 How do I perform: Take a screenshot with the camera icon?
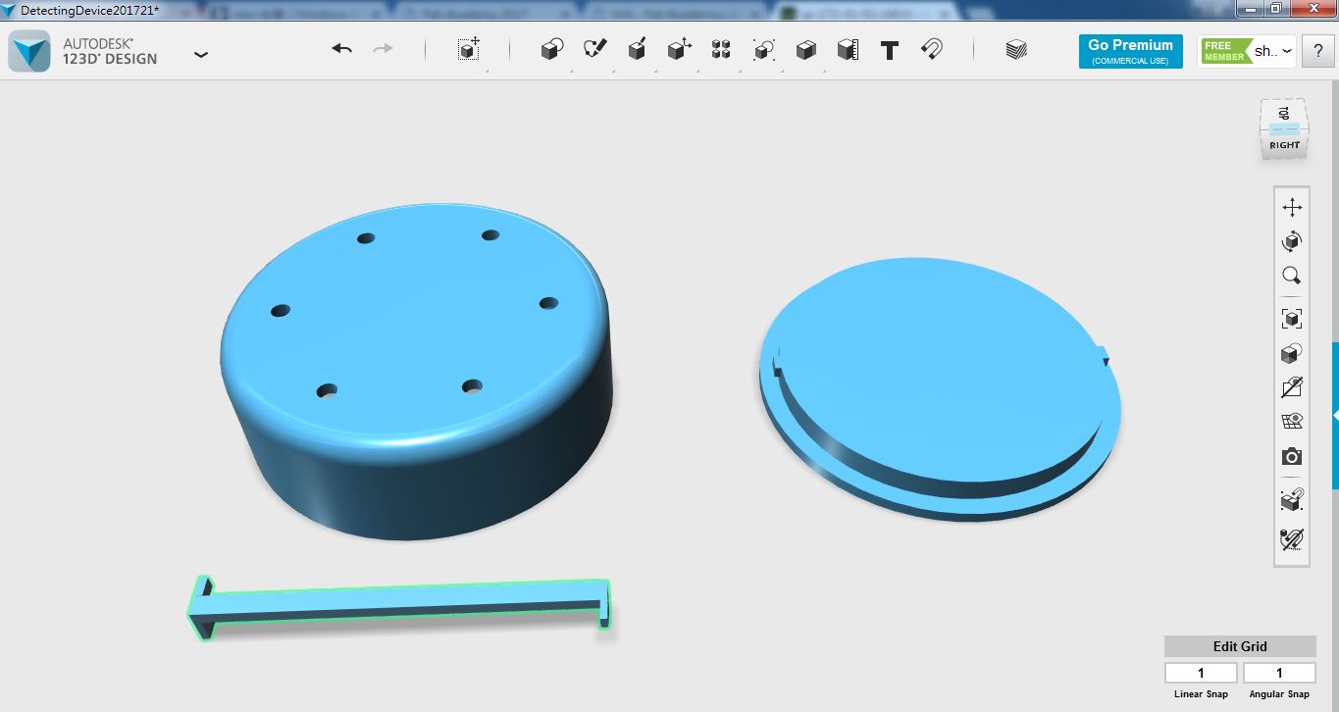tap(1292, 457)
